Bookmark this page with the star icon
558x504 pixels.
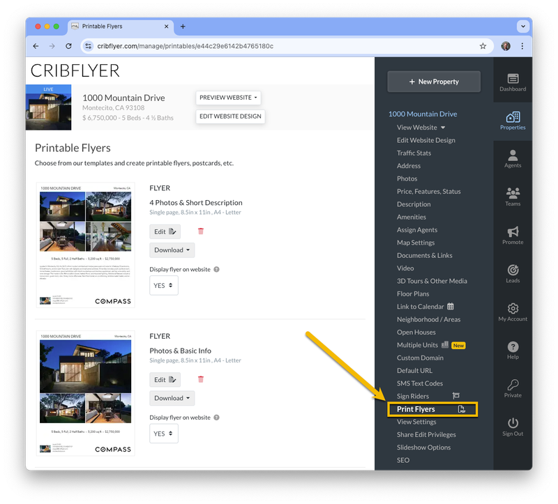click(x=483, y=46)
